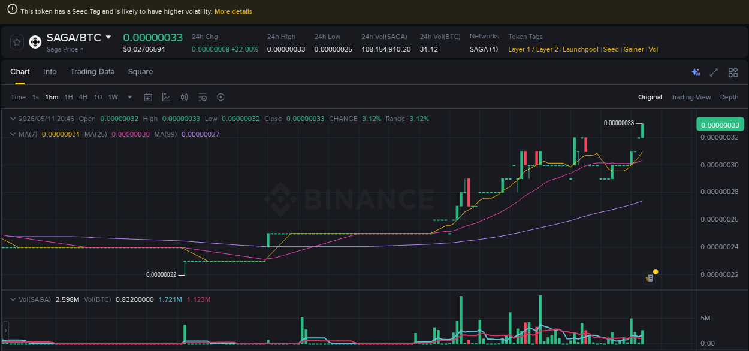Click the Vol(BTC) 0.83200000 volume label
Image resolution: width=749 pixels, height=351 pixels.
[119, 299]
